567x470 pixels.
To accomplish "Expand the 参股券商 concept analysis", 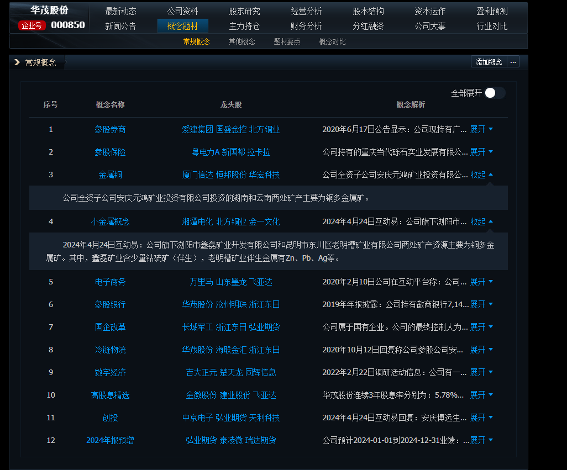I will click(x=481, y=129).
